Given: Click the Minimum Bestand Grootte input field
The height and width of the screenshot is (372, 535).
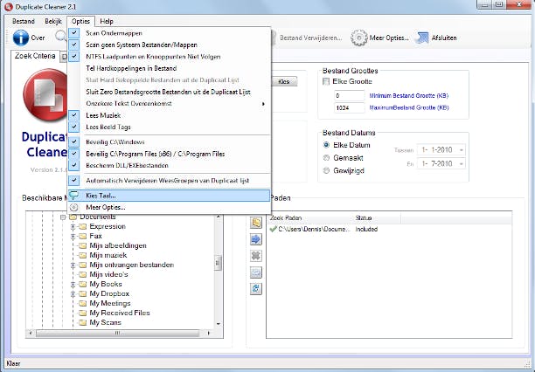Looking at the screenshot, I should tap(349, 95).
